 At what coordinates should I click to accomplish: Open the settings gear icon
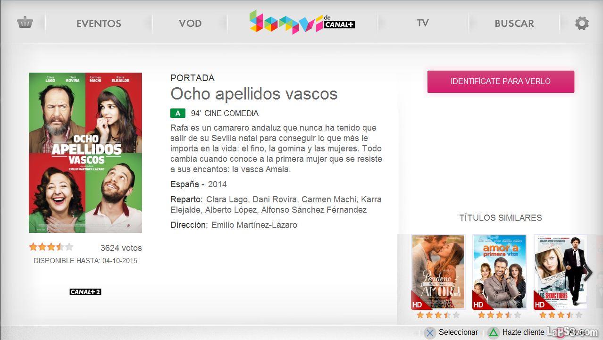tap(582, 23)
